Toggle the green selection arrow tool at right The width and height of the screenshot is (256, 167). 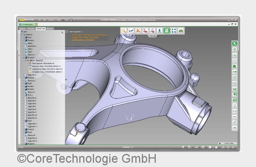point(234,44)
